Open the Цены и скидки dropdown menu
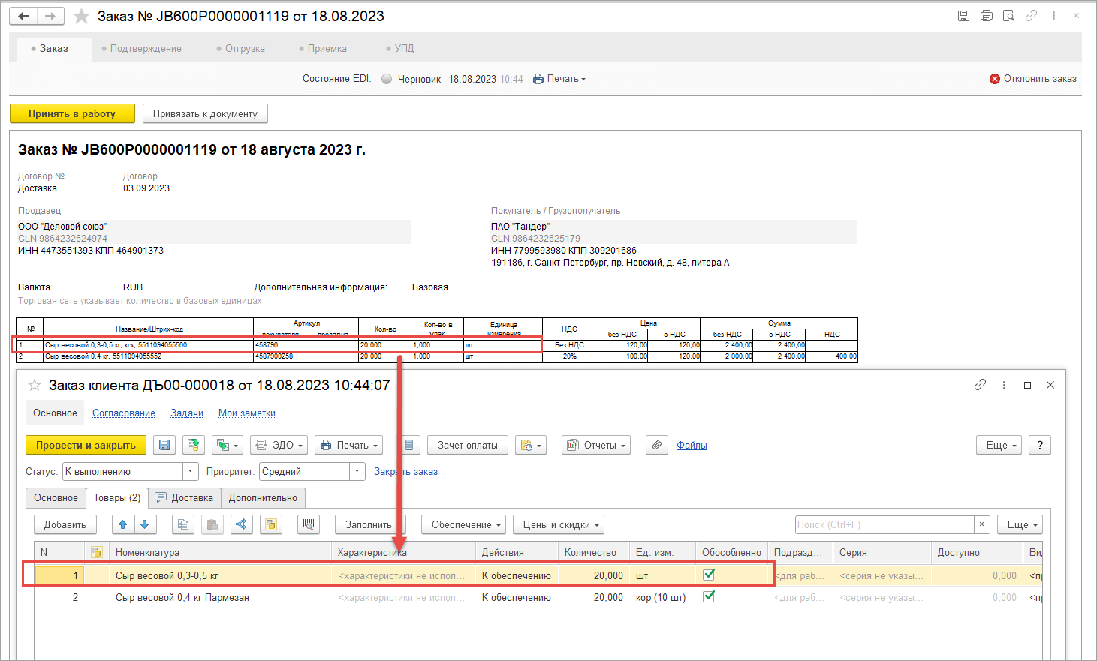The width and height of the screenshot is (1097, 661). (x=559, y=524)
